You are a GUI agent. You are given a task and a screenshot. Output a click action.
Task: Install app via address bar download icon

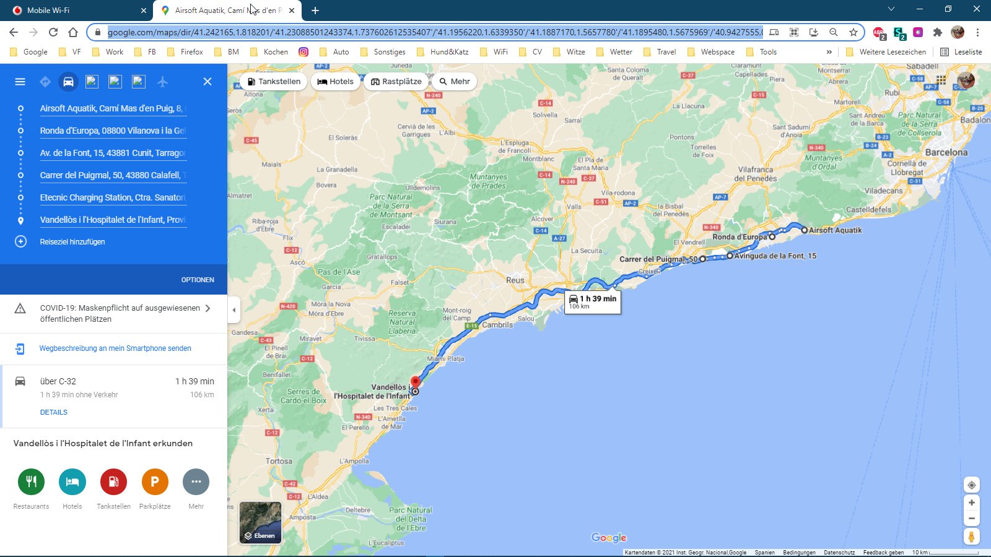(x=814, y=32)
